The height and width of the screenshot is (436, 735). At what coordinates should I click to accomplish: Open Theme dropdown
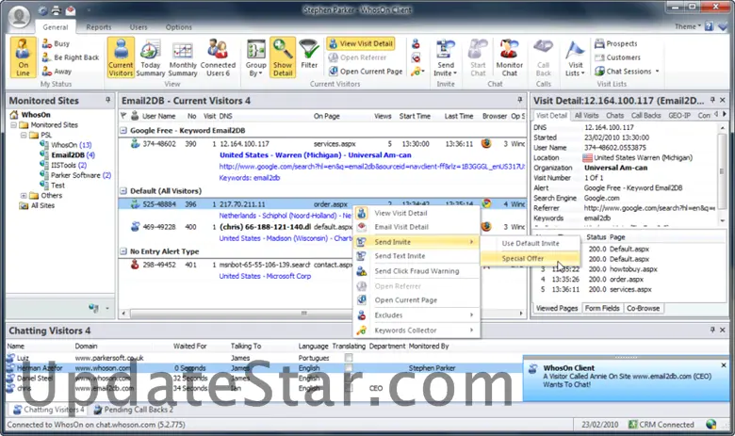click(x=688, y=26)
